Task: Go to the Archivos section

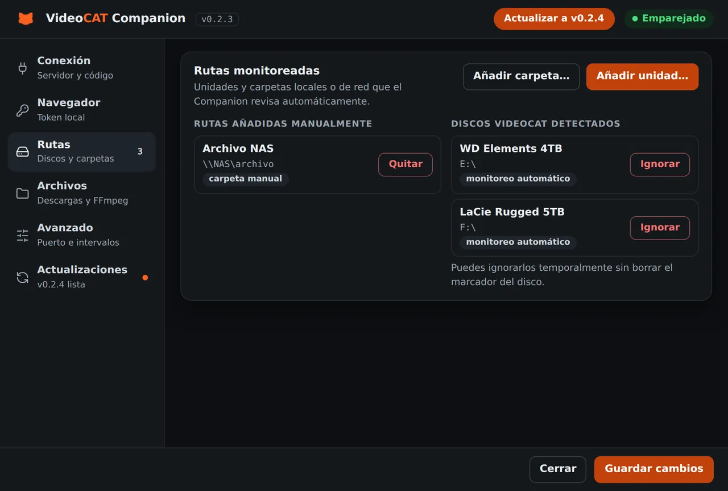Action: [x=82, y=193]
